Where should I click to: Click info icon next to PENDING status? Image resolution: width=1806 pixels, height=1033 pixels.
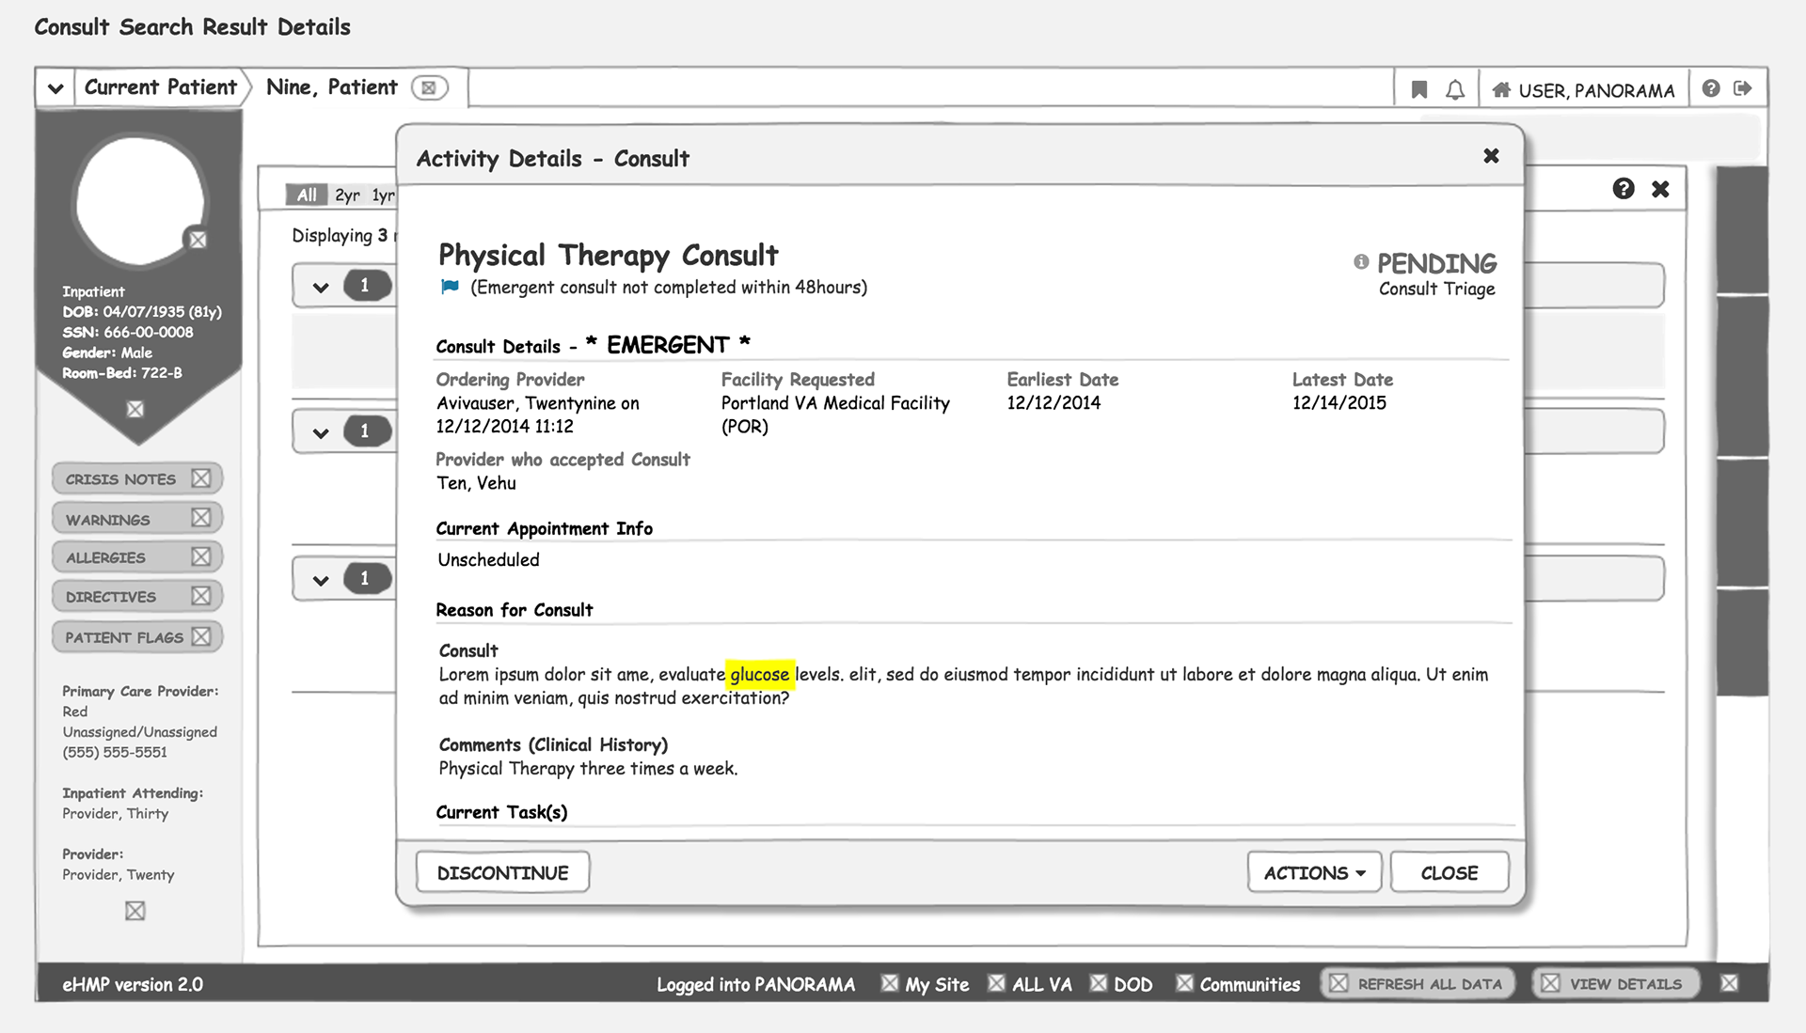click(1360, 262)
